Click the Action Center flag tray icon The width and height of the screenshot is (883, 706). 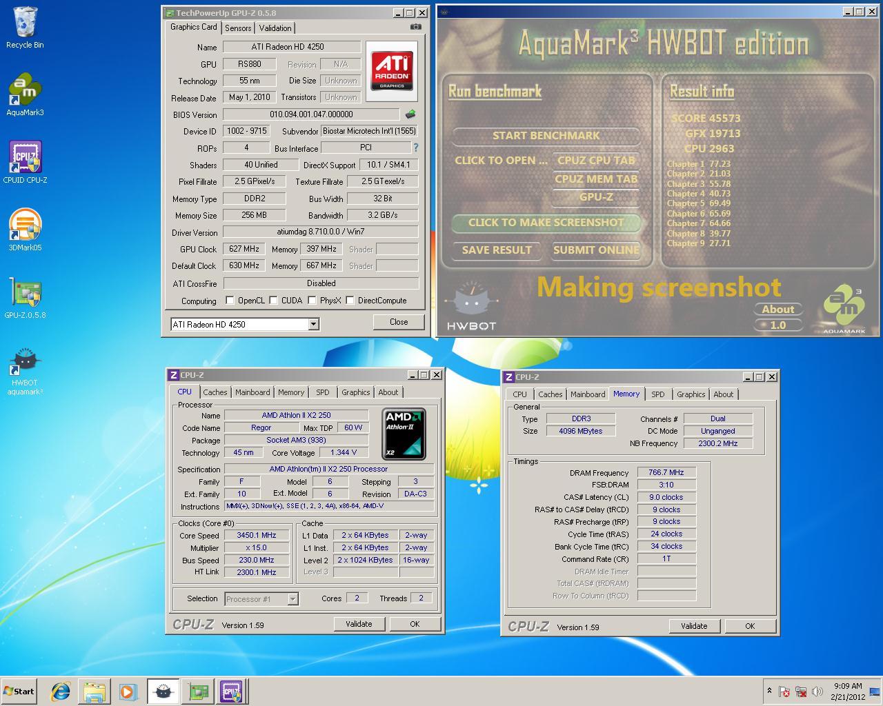coord(784,692)
